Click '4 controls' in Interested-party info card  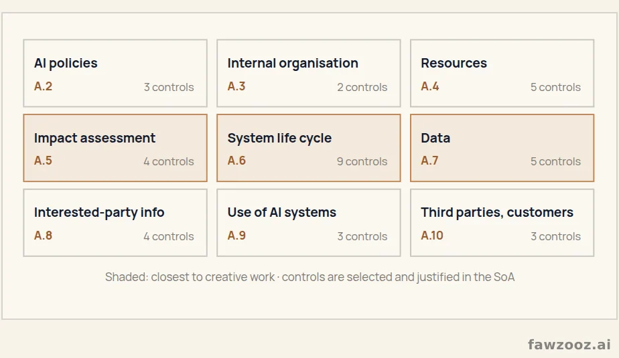tap(169, 236)
